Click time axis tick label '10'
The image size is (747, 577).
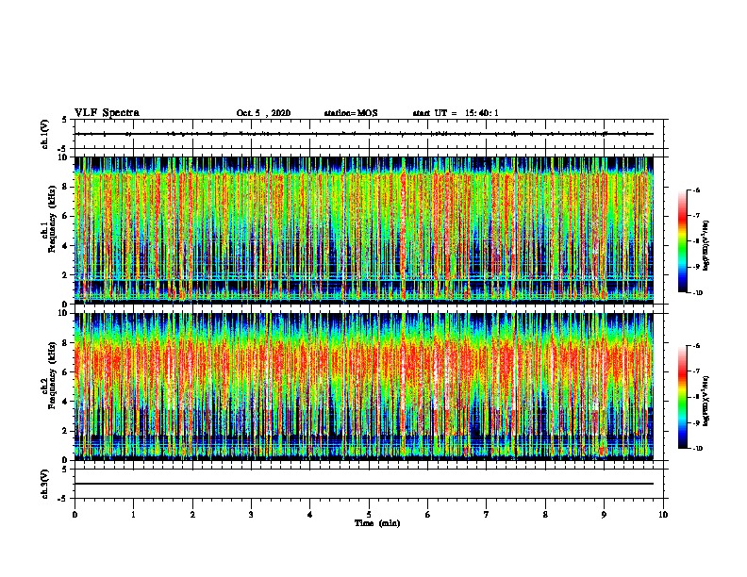[x=663, y=514]
